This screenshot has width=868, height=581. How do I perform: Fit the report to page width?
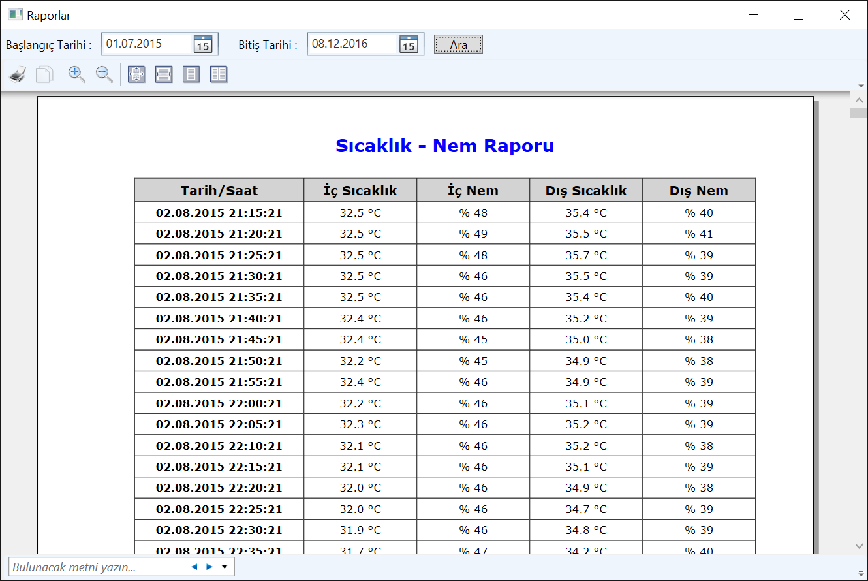pos(164,74)
